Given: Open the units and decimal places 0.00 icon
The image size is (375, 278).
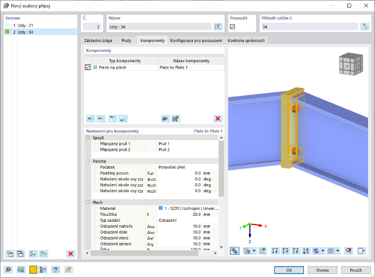Looking at the screenshot, I should [x=21, y=270].
